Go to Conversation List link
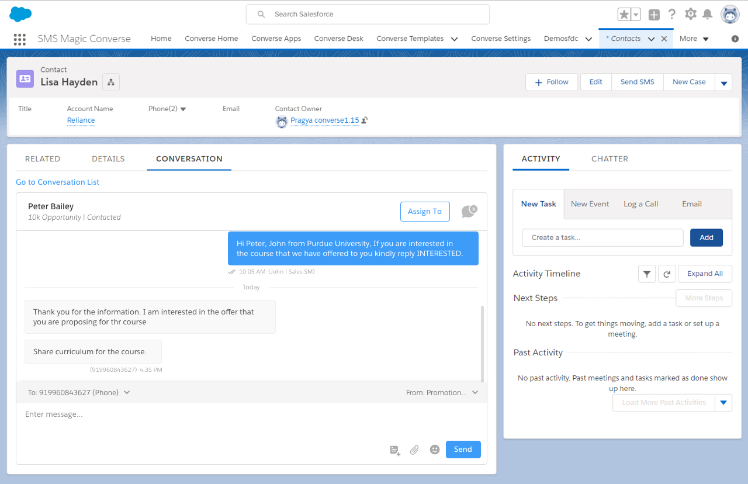The height and width of the screenshot is (484, 748). click(x=58, y=182)
